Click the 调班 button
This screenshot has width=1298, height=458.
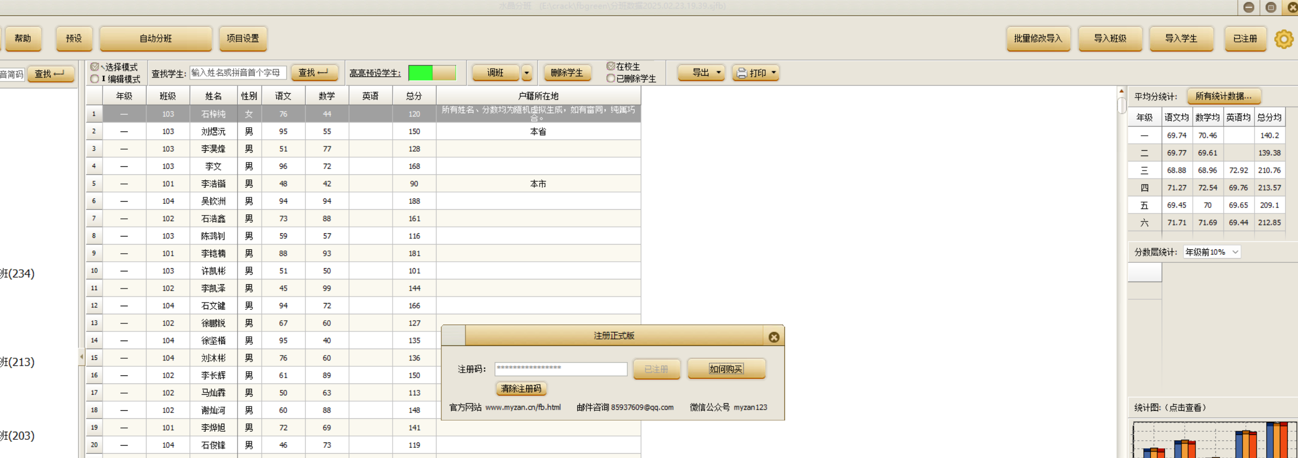click(495, 73)
